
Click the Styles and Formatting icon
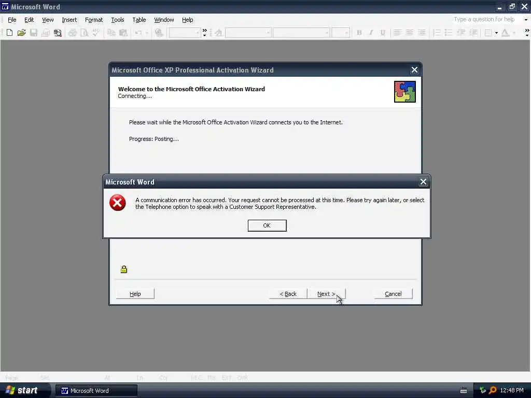[x=218, y=33]
